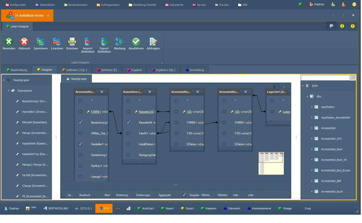Uncheck the Bezeichnung1 field checkbox
This screenshot has height=223, width=362.
[x=80, y=123]
